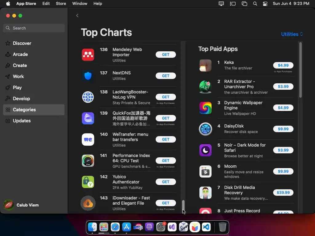
Task: Get WeTransfer menu bar transfers
Action: pos(165,139)
